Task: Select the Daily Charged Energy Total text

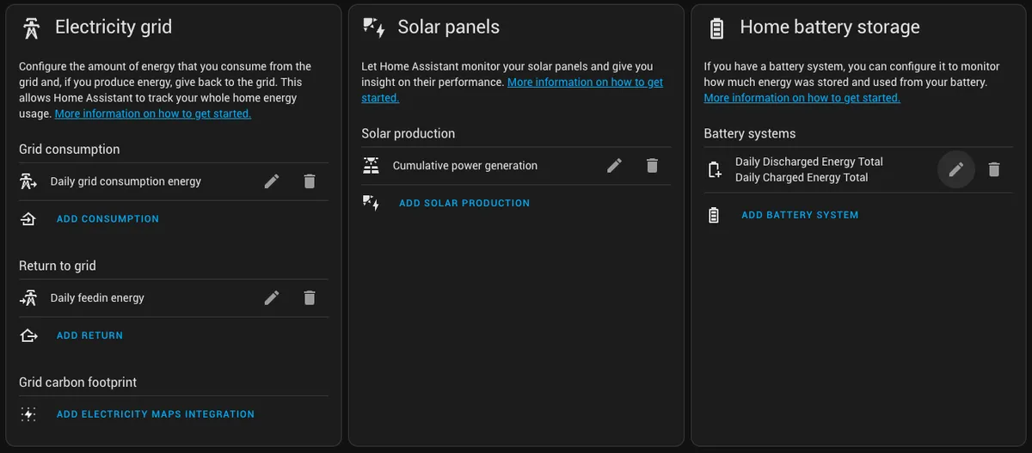Action: pyautogui.click(x=802, y=178)
